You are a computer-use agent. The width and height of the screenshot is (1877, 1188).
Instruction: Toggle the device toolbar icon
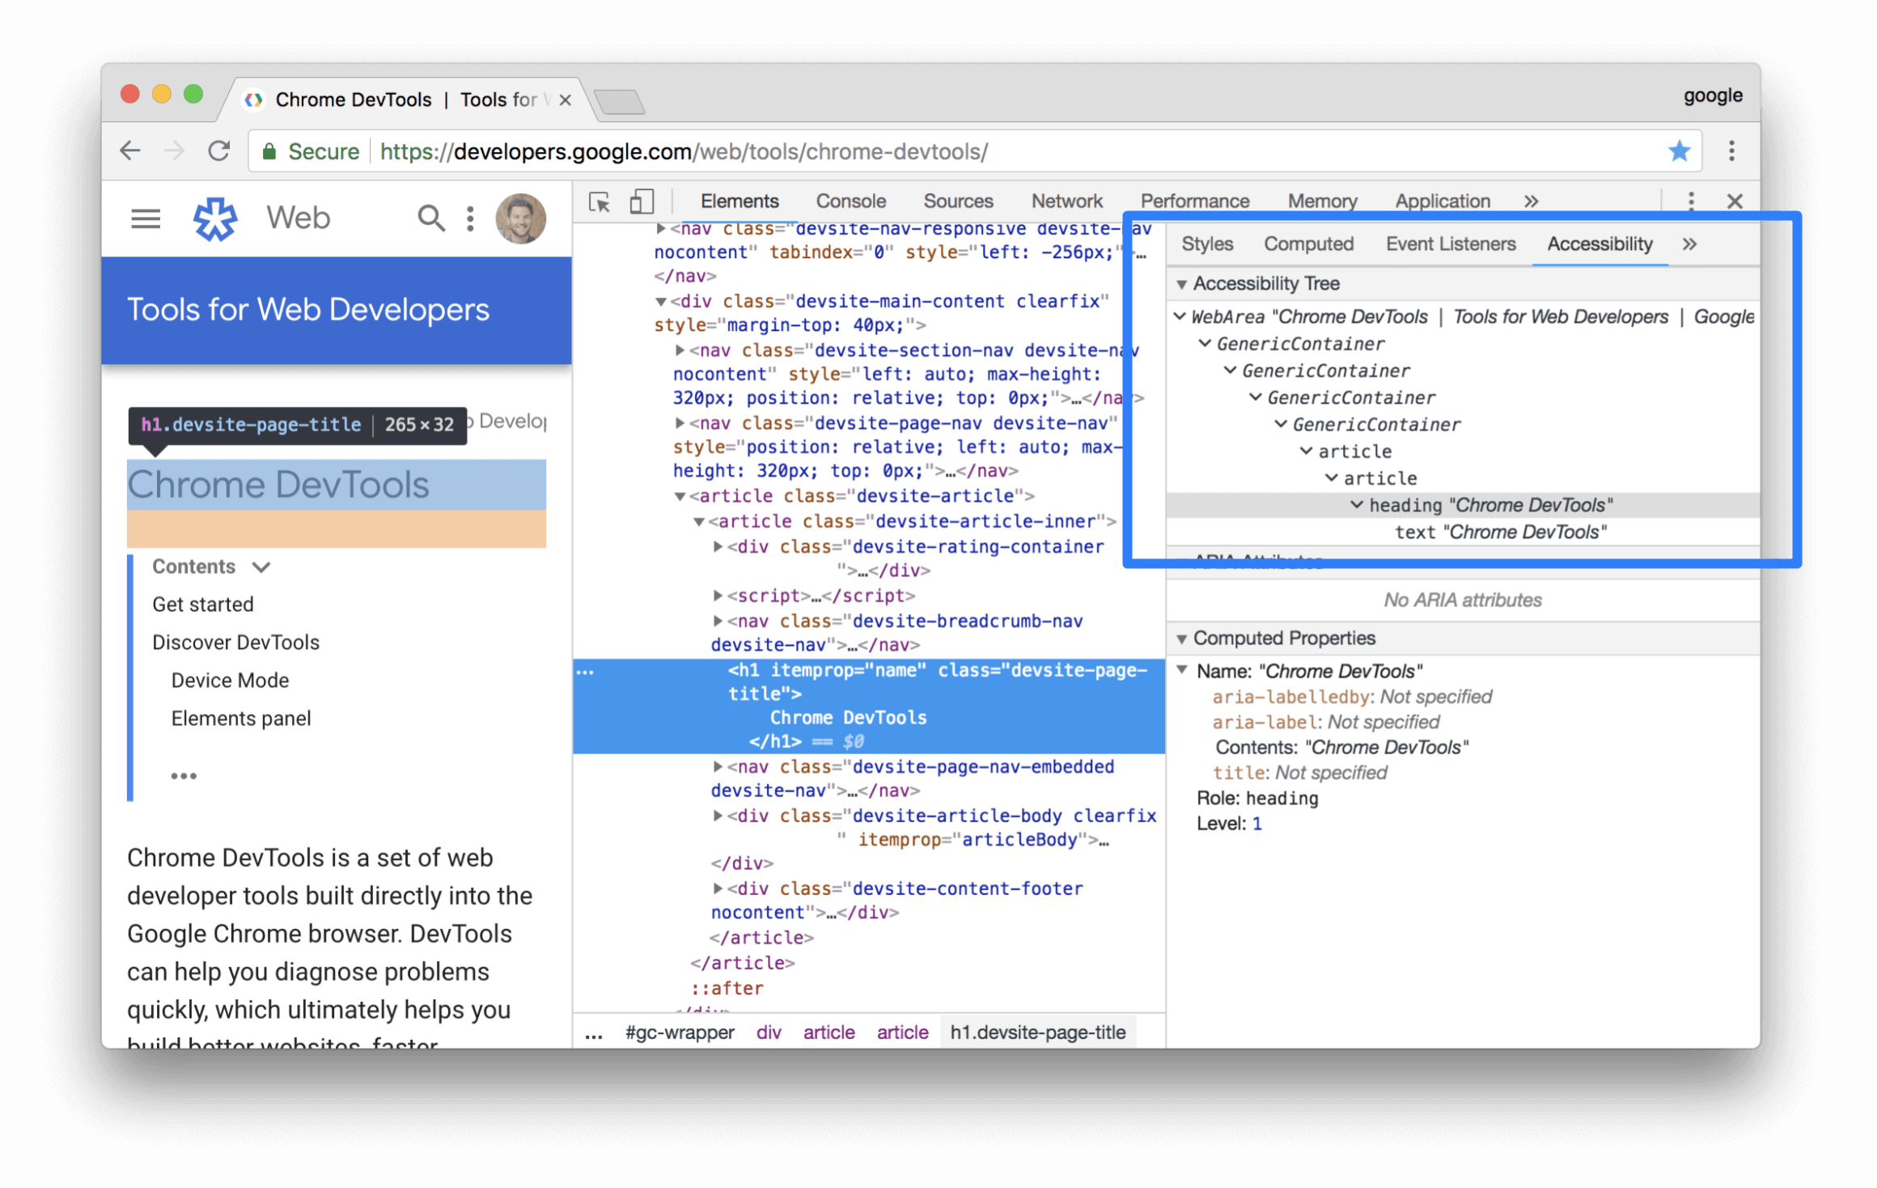tap(641, 202)
